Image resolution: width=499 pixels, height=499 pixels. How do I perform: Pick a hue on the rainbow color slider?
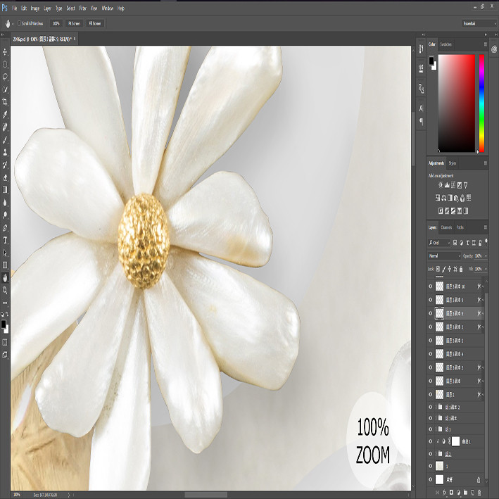[x=482, y=103]
